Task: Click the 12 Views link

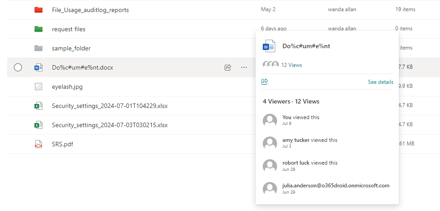Action: (x=291, y=65)
